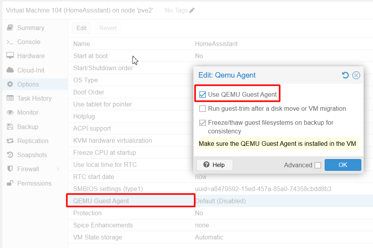This screenshot has width=373, height=248.
Task: Edit tags using the pencil icon
Action: 192,10
